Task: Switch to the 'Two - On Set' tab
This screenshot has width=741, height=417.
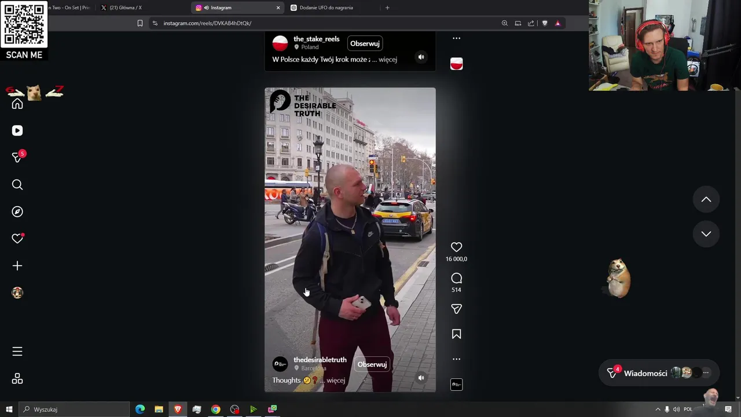Action: tap(69, 8)
